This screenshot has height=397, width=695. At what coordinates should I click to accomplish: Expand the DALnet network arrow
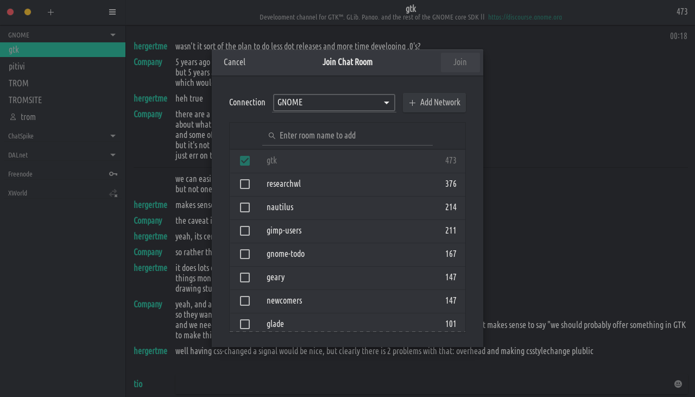tap(113, 155)
